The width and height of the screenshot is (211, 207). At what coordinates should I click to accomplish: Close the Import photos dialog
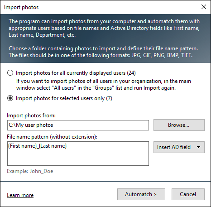click(x=204, y=7)
